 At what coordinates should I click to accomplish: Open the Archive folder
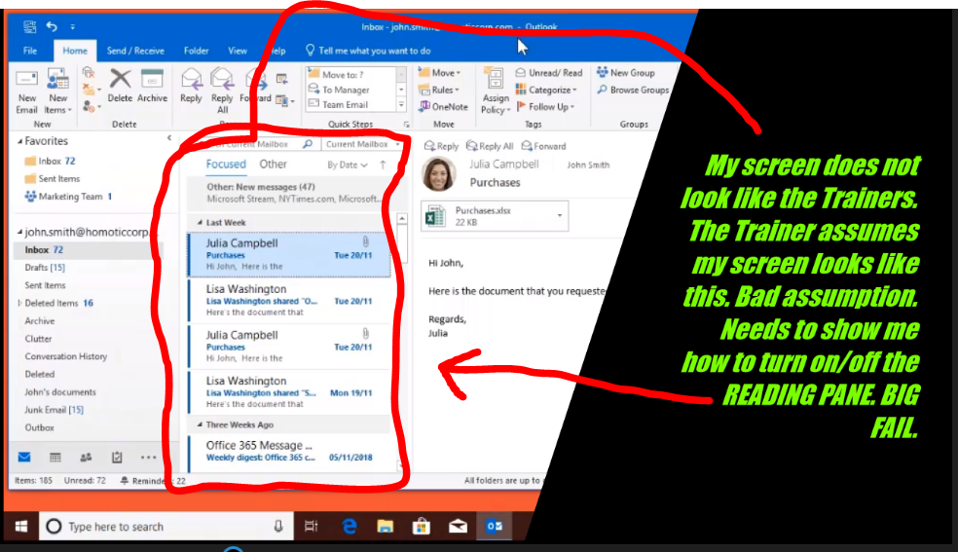[x=40, y=320]
